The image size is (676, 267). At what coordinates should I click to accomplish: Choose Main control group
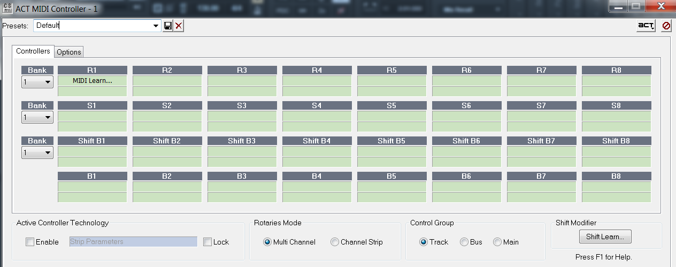pyautogui.click(x=497, y=242)
